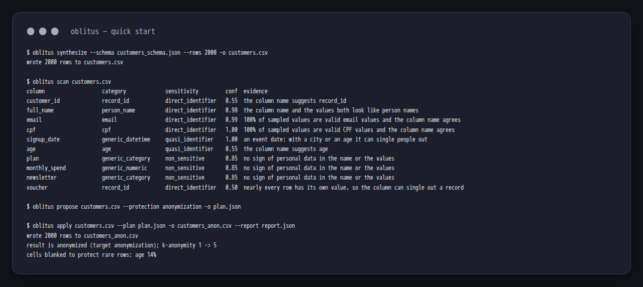Click the 'cpf' column name cell
643x287 pixels.
point(31,130)
